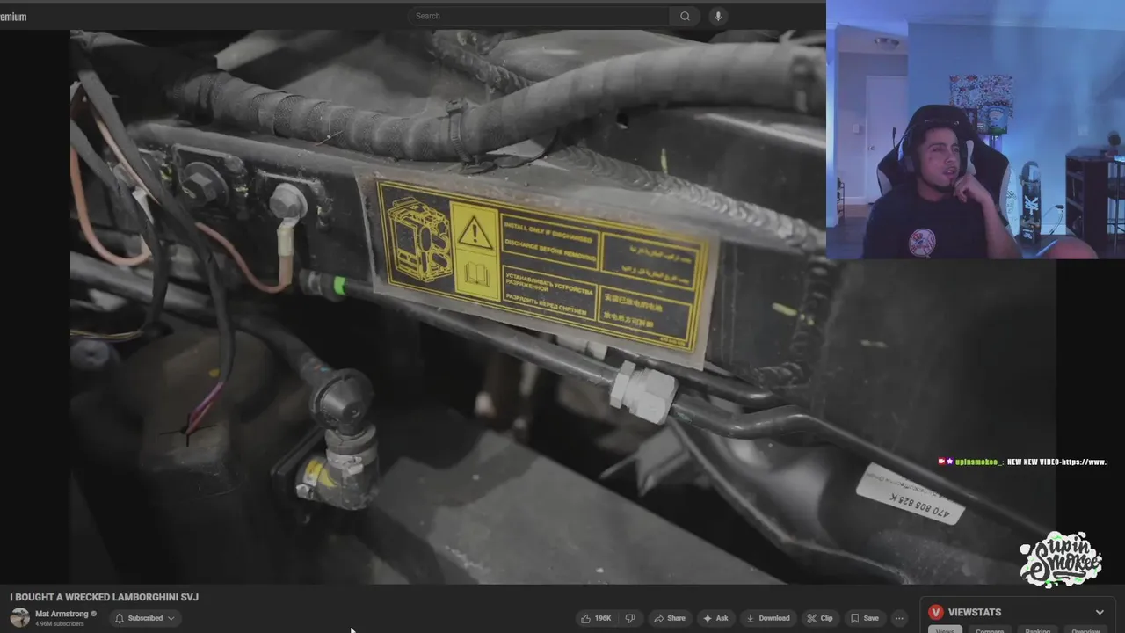Screen dimensions: 1125x633
Task: Click the webcam overlay of the streamer
Action: [x=976, y=129]
